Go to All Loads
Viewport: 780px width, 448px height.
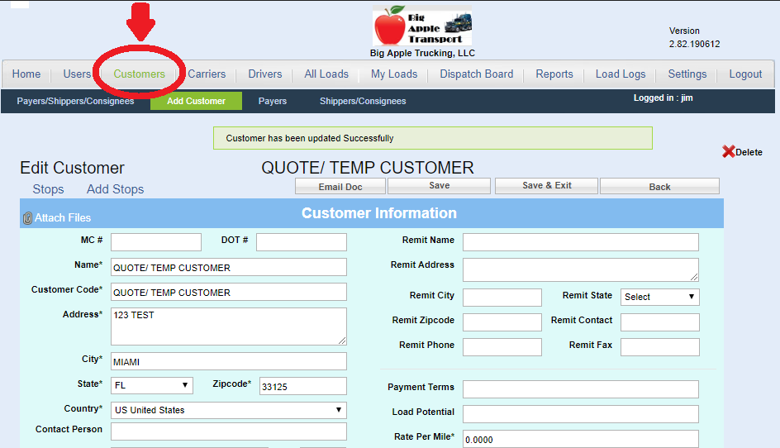(326, 74)
